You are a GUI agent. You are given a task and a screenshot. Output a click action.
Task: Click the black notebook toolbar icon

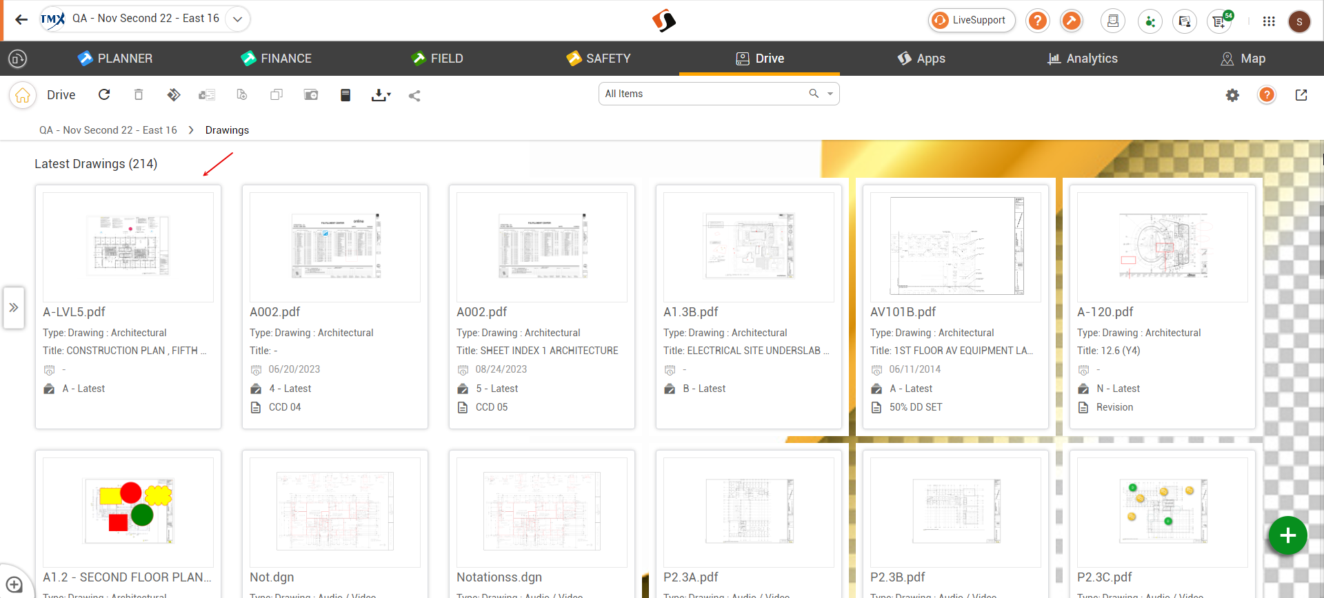click(x=345, y=95)
